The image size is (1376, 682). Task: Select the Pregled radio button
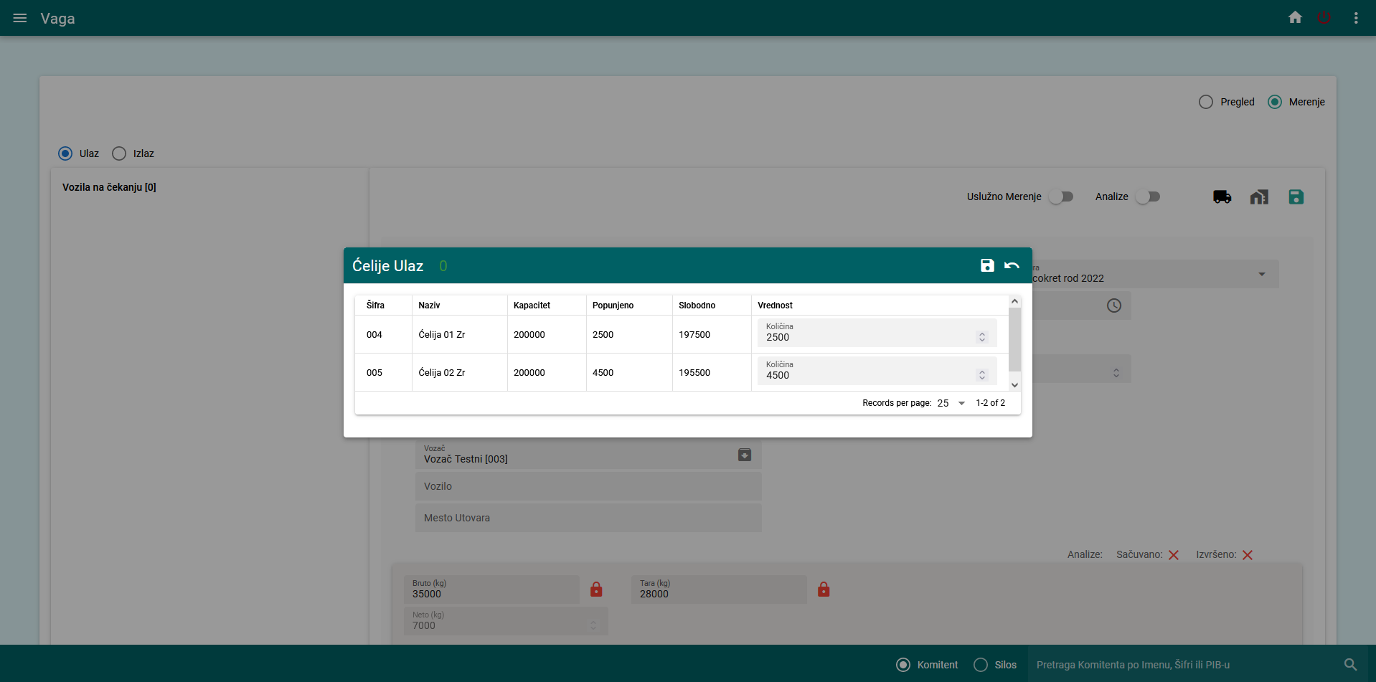1206,102
